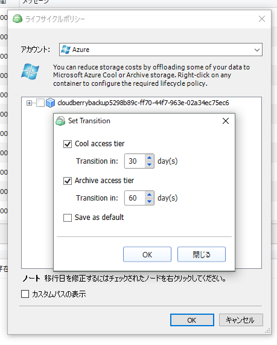
Task: Tick the cloudberrybackup container checkbox
Action: tap(40, 103)
